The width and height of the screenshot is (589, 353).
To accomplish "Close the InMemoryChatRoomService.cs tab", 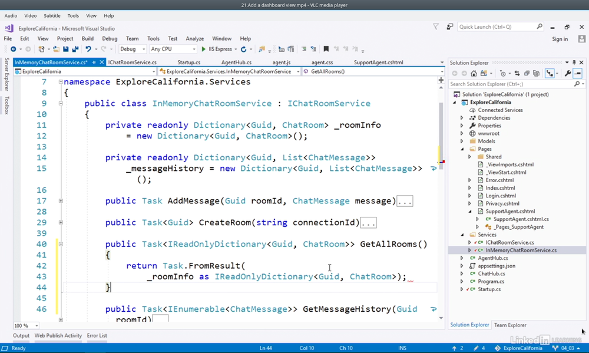I will (x=102, y=62).
